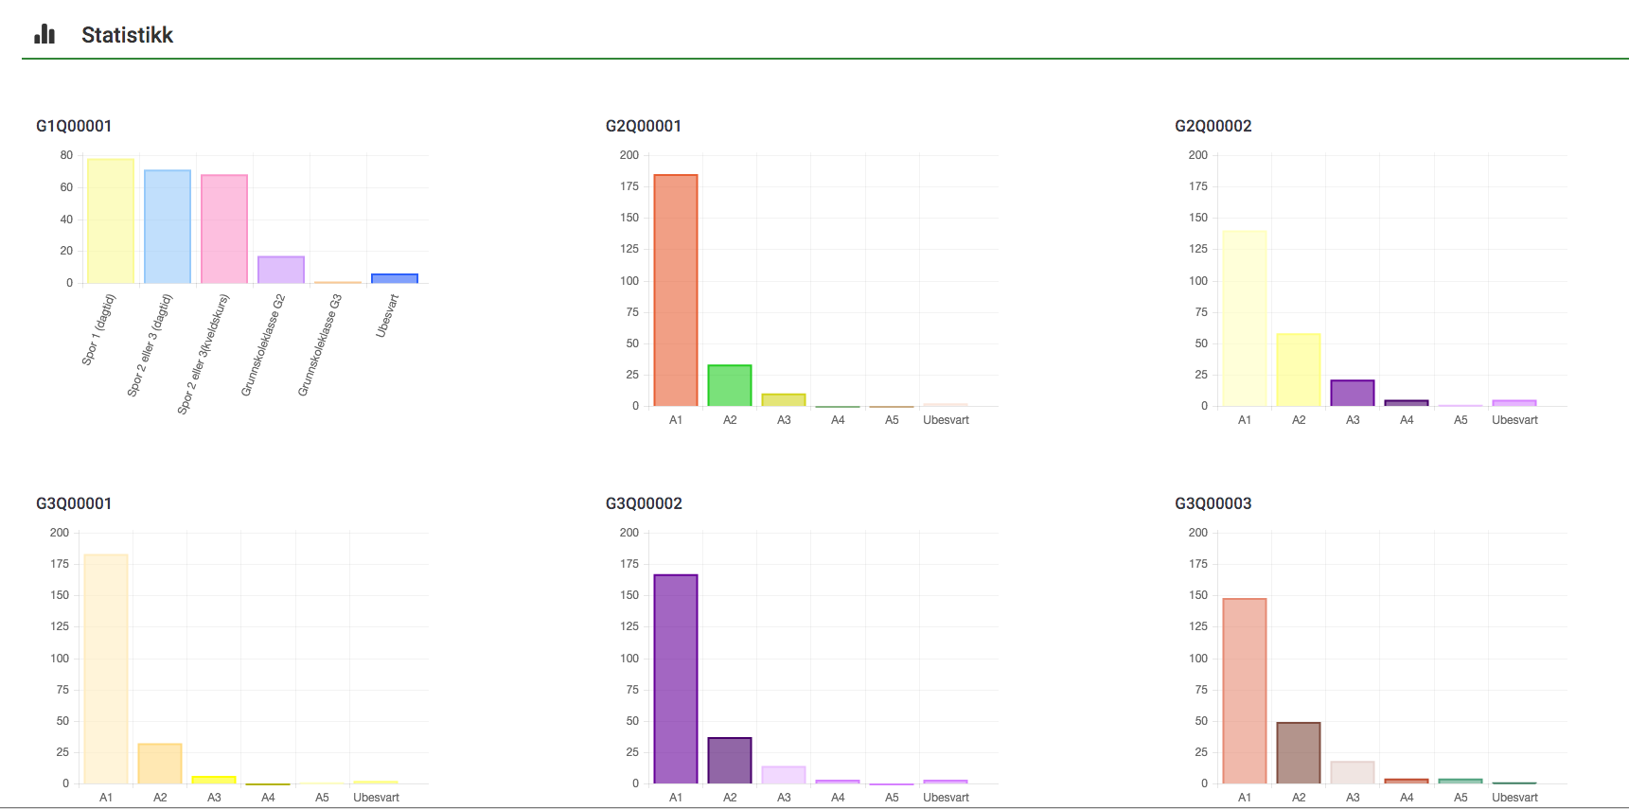Viewport: 1629px width, 809px height.
Task: Click the salmon A1 bar in G3Q00003
Action: [x=1245, y=691]
